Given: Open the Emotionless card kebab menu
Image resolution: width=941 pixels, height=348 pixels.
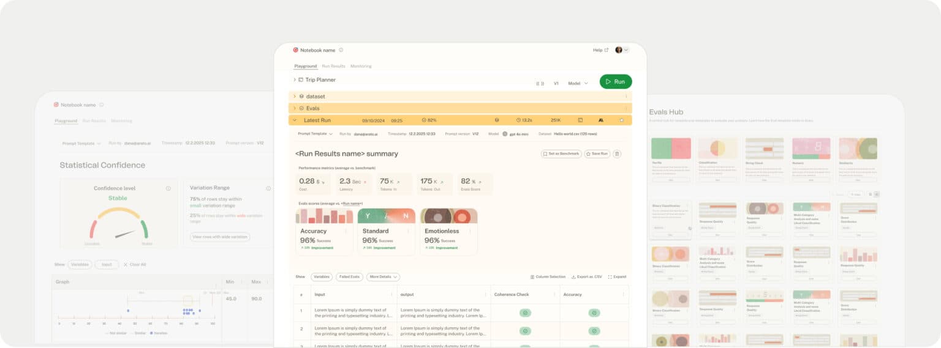Looking at the screenshot, I should [472, 231].
